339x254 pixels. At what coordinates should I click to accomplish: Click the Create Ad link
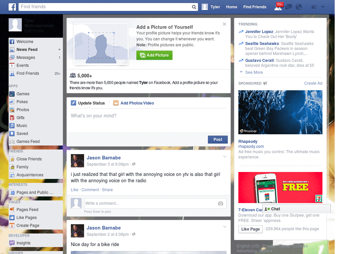313,83
